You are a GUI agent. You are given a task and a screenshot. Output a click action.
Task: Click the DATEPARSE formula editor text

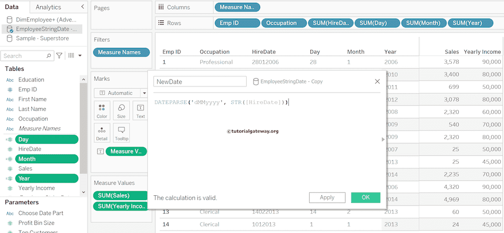point(221,103)
